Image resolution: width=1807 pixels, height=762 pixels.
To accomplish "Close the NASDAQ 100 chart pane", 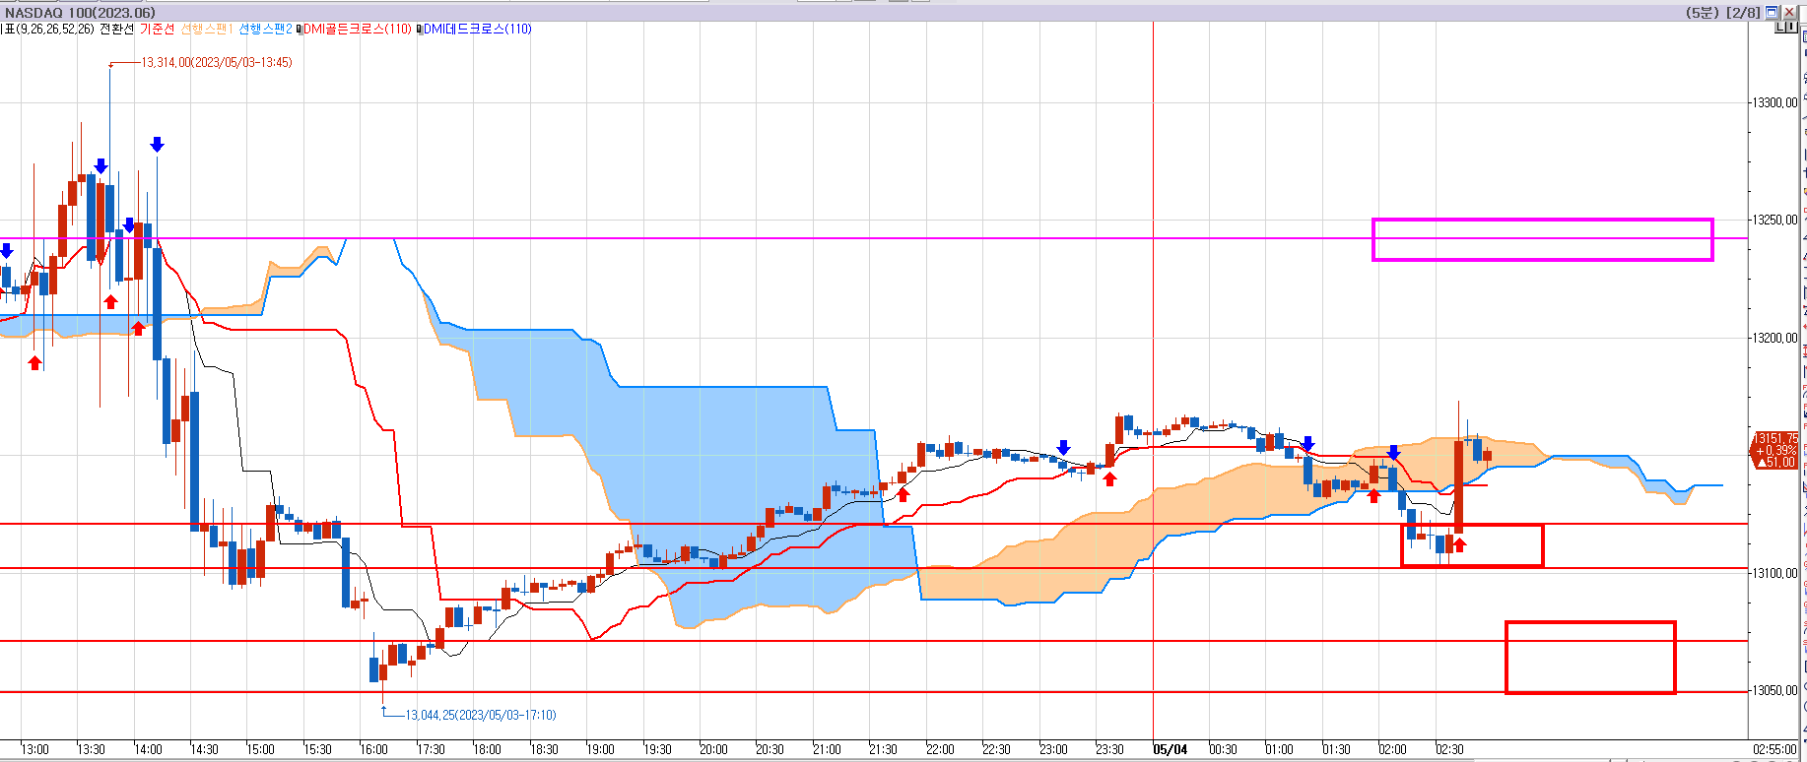I will tap(1789, 12).
